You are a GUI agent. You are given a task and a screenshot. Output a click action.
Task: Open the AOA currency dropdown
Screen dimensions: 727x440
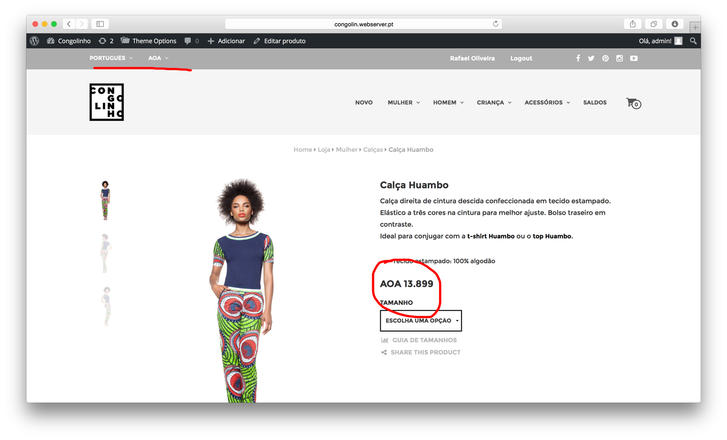(158, 58)
